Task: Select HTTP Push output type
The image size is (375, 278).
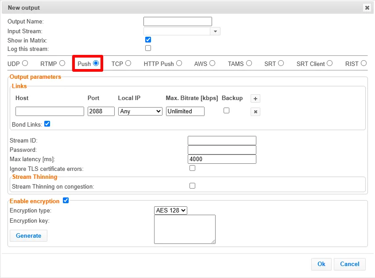Action: tap(179, 63)
